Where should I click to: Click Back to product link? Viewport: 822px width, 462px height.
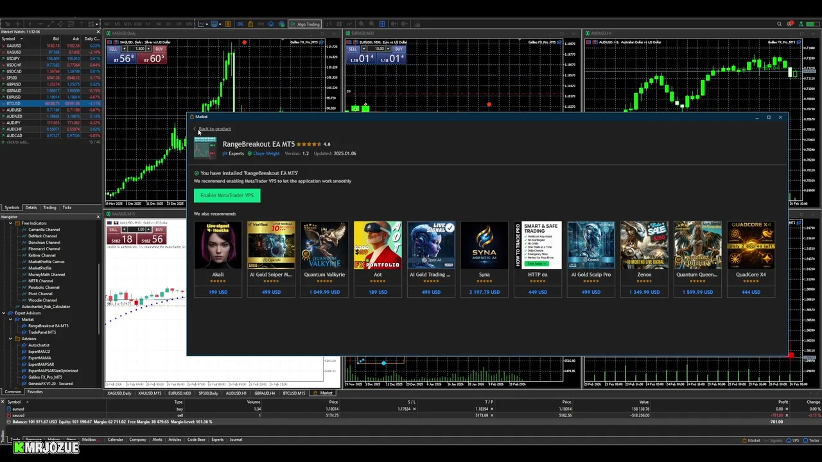coord(214,129)
